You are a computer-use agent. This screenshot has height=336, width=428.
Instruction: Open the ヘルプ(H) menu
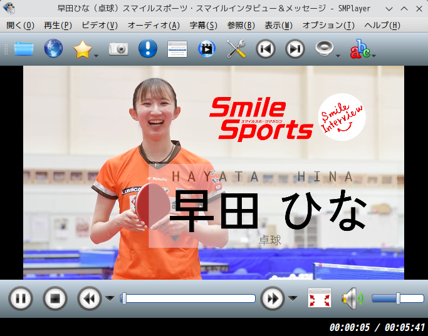click(382, 26)
